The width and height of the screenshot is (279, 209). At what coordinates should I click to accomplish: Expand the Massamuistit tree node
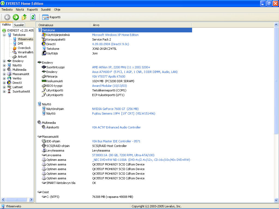point(4,74)
